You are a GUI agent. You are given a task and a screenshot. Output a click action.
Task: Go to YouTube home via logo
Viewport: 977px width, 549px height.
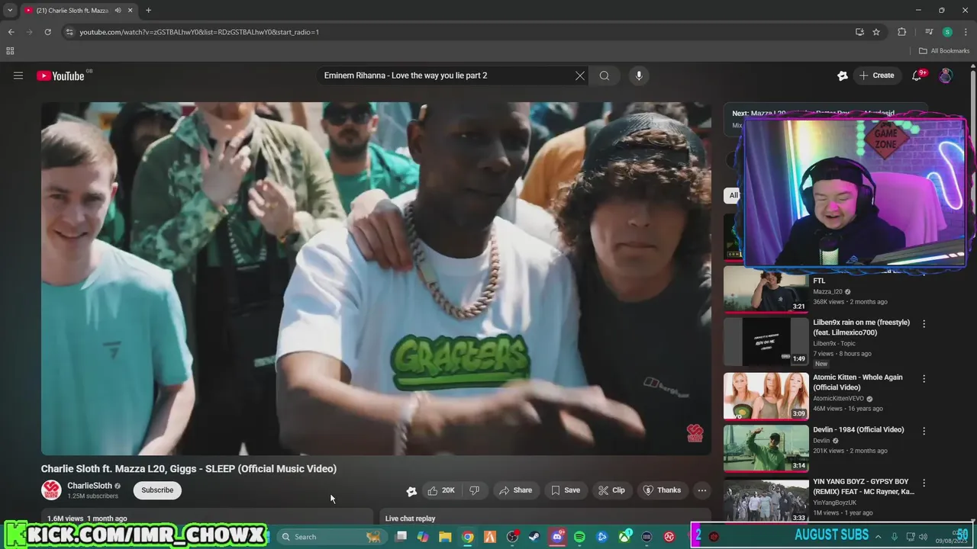tap(60, 75)
